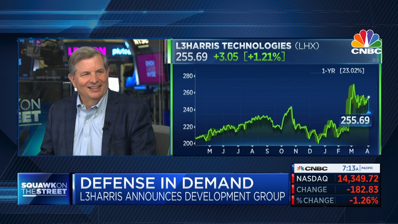Click the '+3.05' price change
The width and height of the screenshot is (398, 224).
point(226,57)
